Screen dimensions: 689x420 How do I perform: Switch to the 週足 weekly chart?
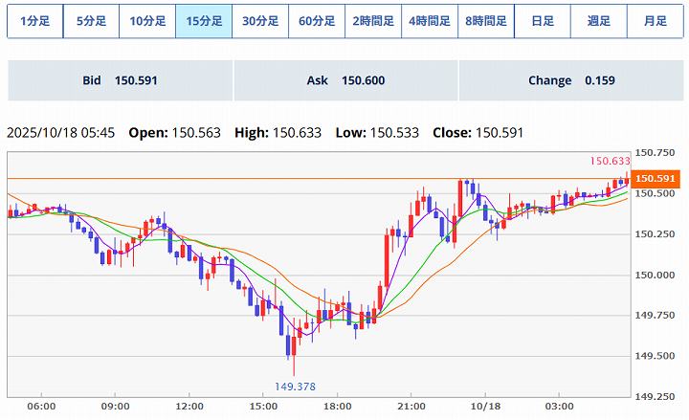point(598,20)
